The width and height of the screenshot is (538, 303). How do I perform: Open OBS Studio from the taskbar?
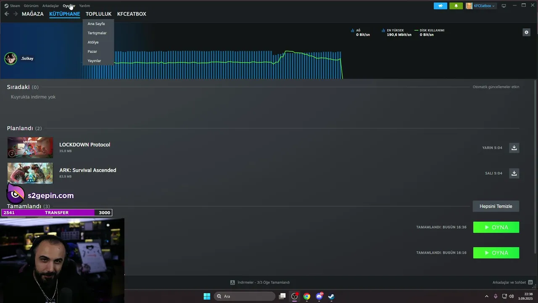pyautogui.click(x=295, y=296)
